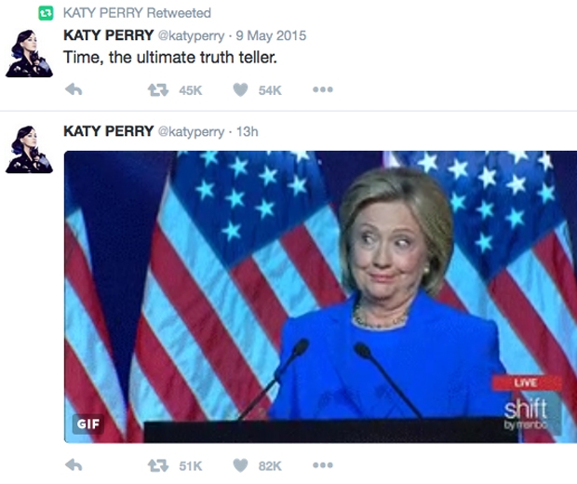The image size is (577, 484).
Task: Open the GIF media of podium speech
Action: point(320,297)
